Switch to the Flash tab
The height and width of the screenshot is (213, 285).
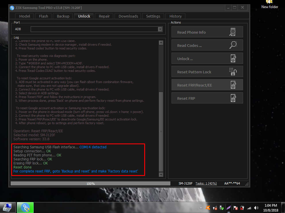point(43,16)
